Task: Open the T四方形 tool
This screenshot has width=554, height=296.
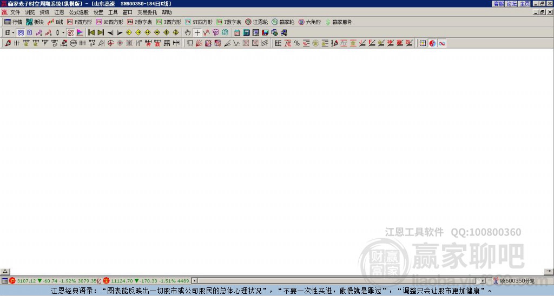Action: [x=169, y=22]
